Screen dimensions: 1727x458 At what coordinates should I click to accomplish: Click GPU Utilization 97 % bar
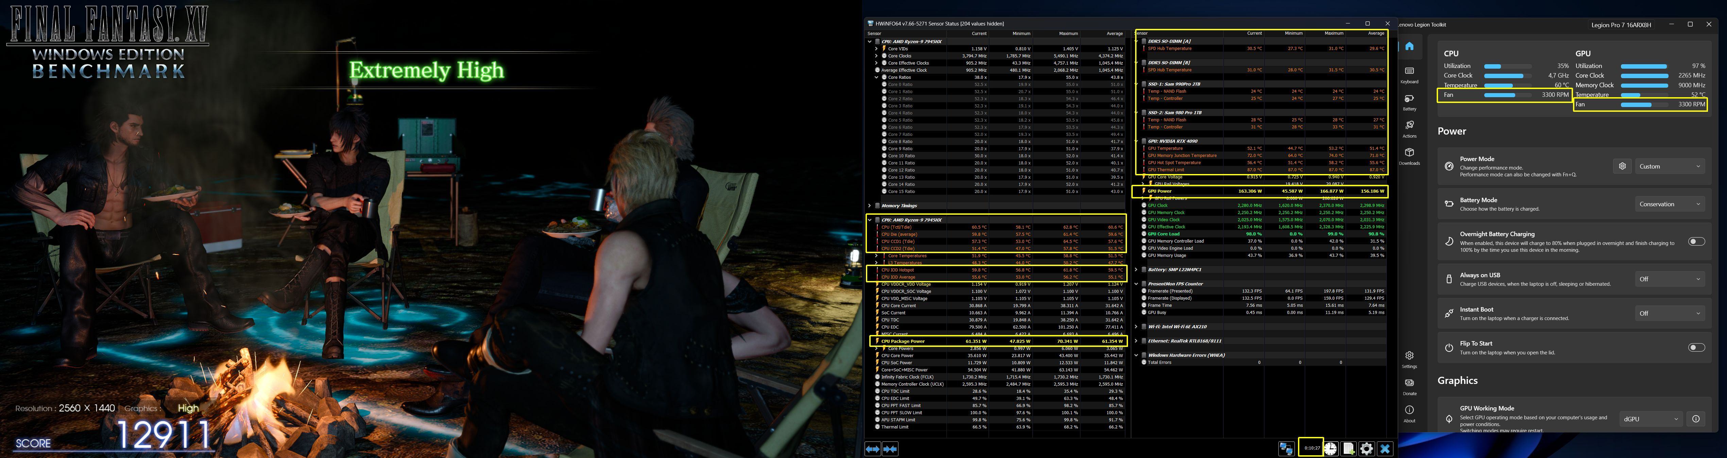1644,66
